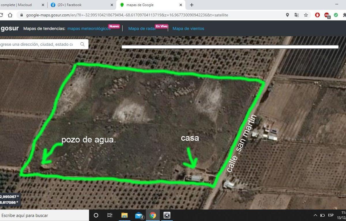Click the Cortana circle on the taskbar
346x221 pixels.
[96, 215]
